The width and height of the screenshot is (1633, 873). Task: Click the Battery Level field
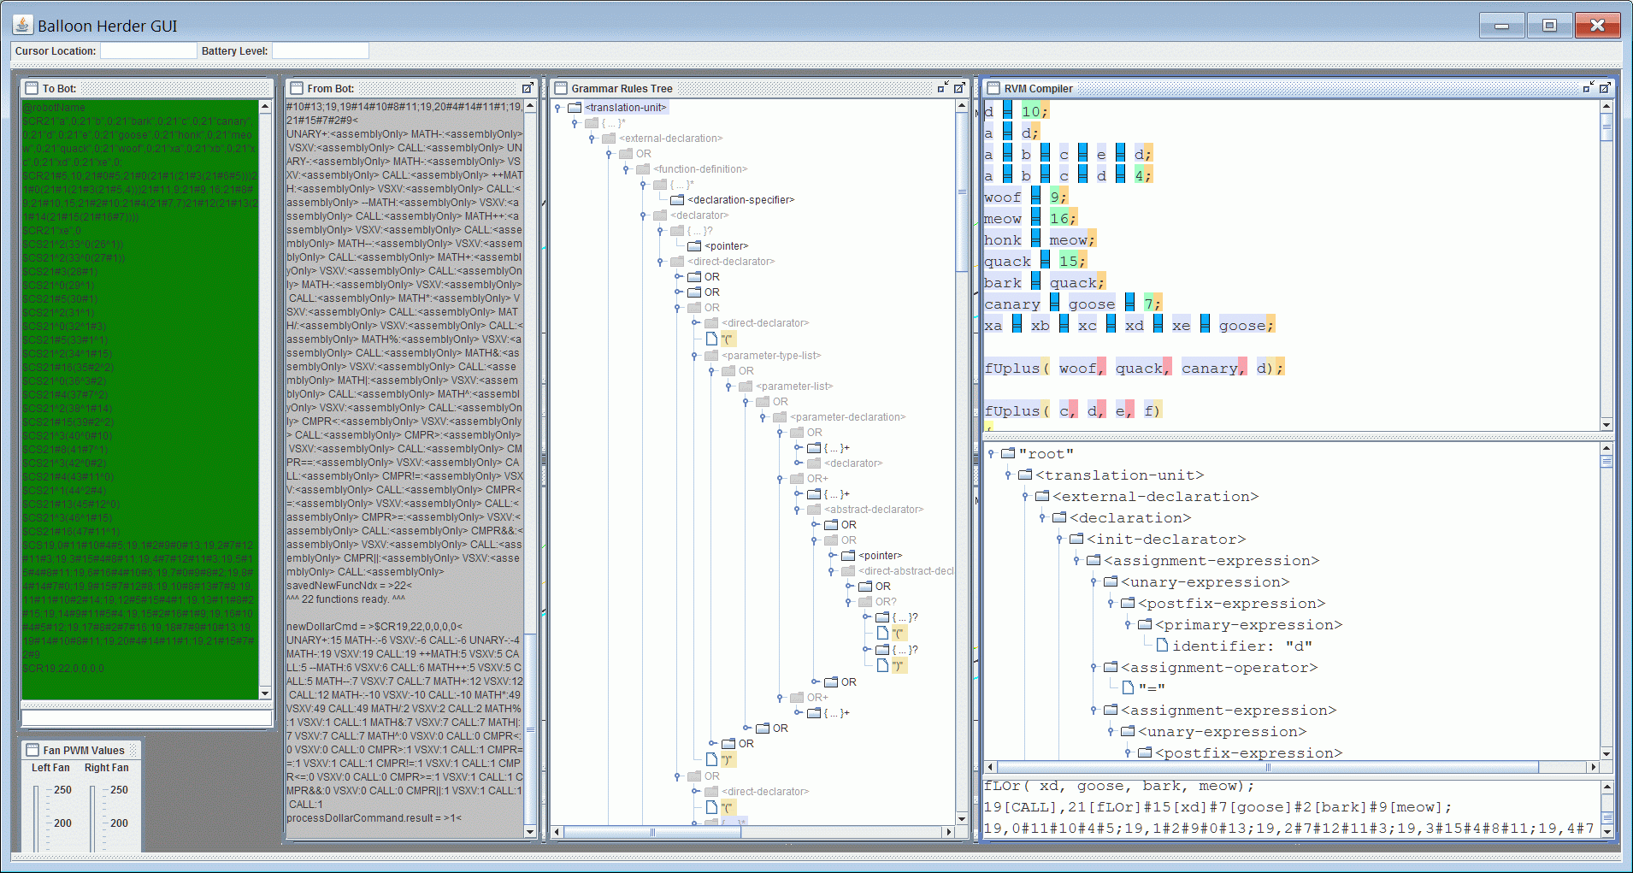pyautogui.click(x=320, y=51)
